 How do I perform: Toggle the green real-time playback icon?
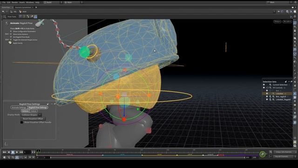[x=263, y=154]
